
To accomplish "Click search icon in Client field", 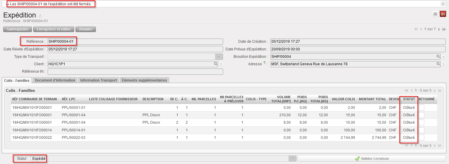I will pyautogui.click(x=215, y=64).
